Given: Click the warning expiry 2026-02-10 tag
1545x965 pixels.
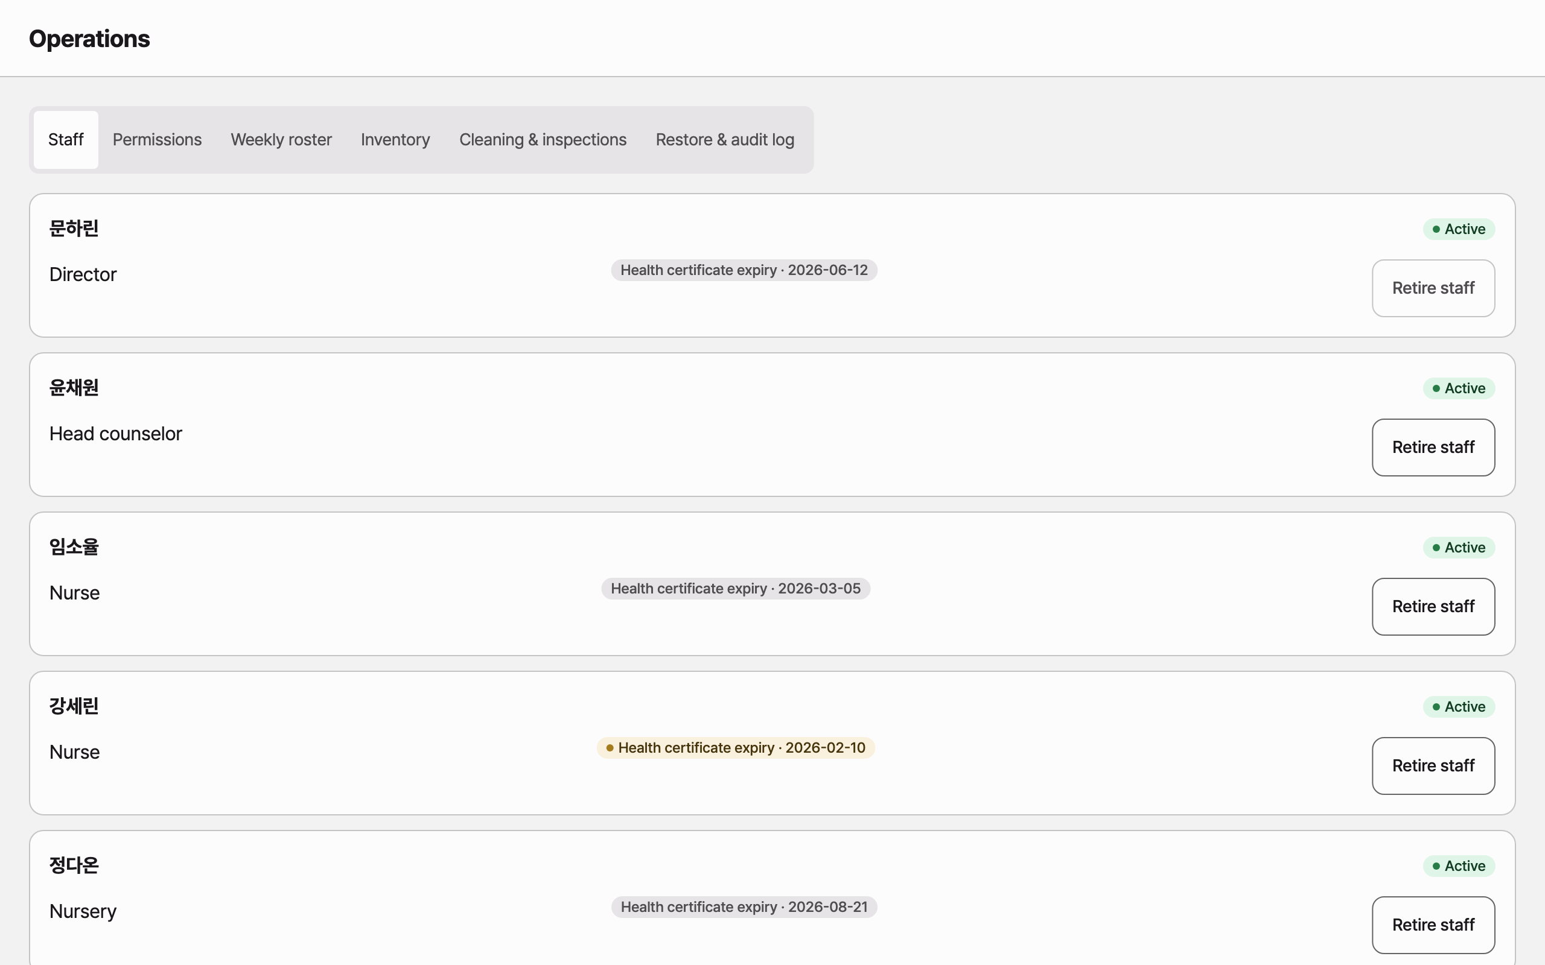Looking at the screenshot, I should point(736,748).
